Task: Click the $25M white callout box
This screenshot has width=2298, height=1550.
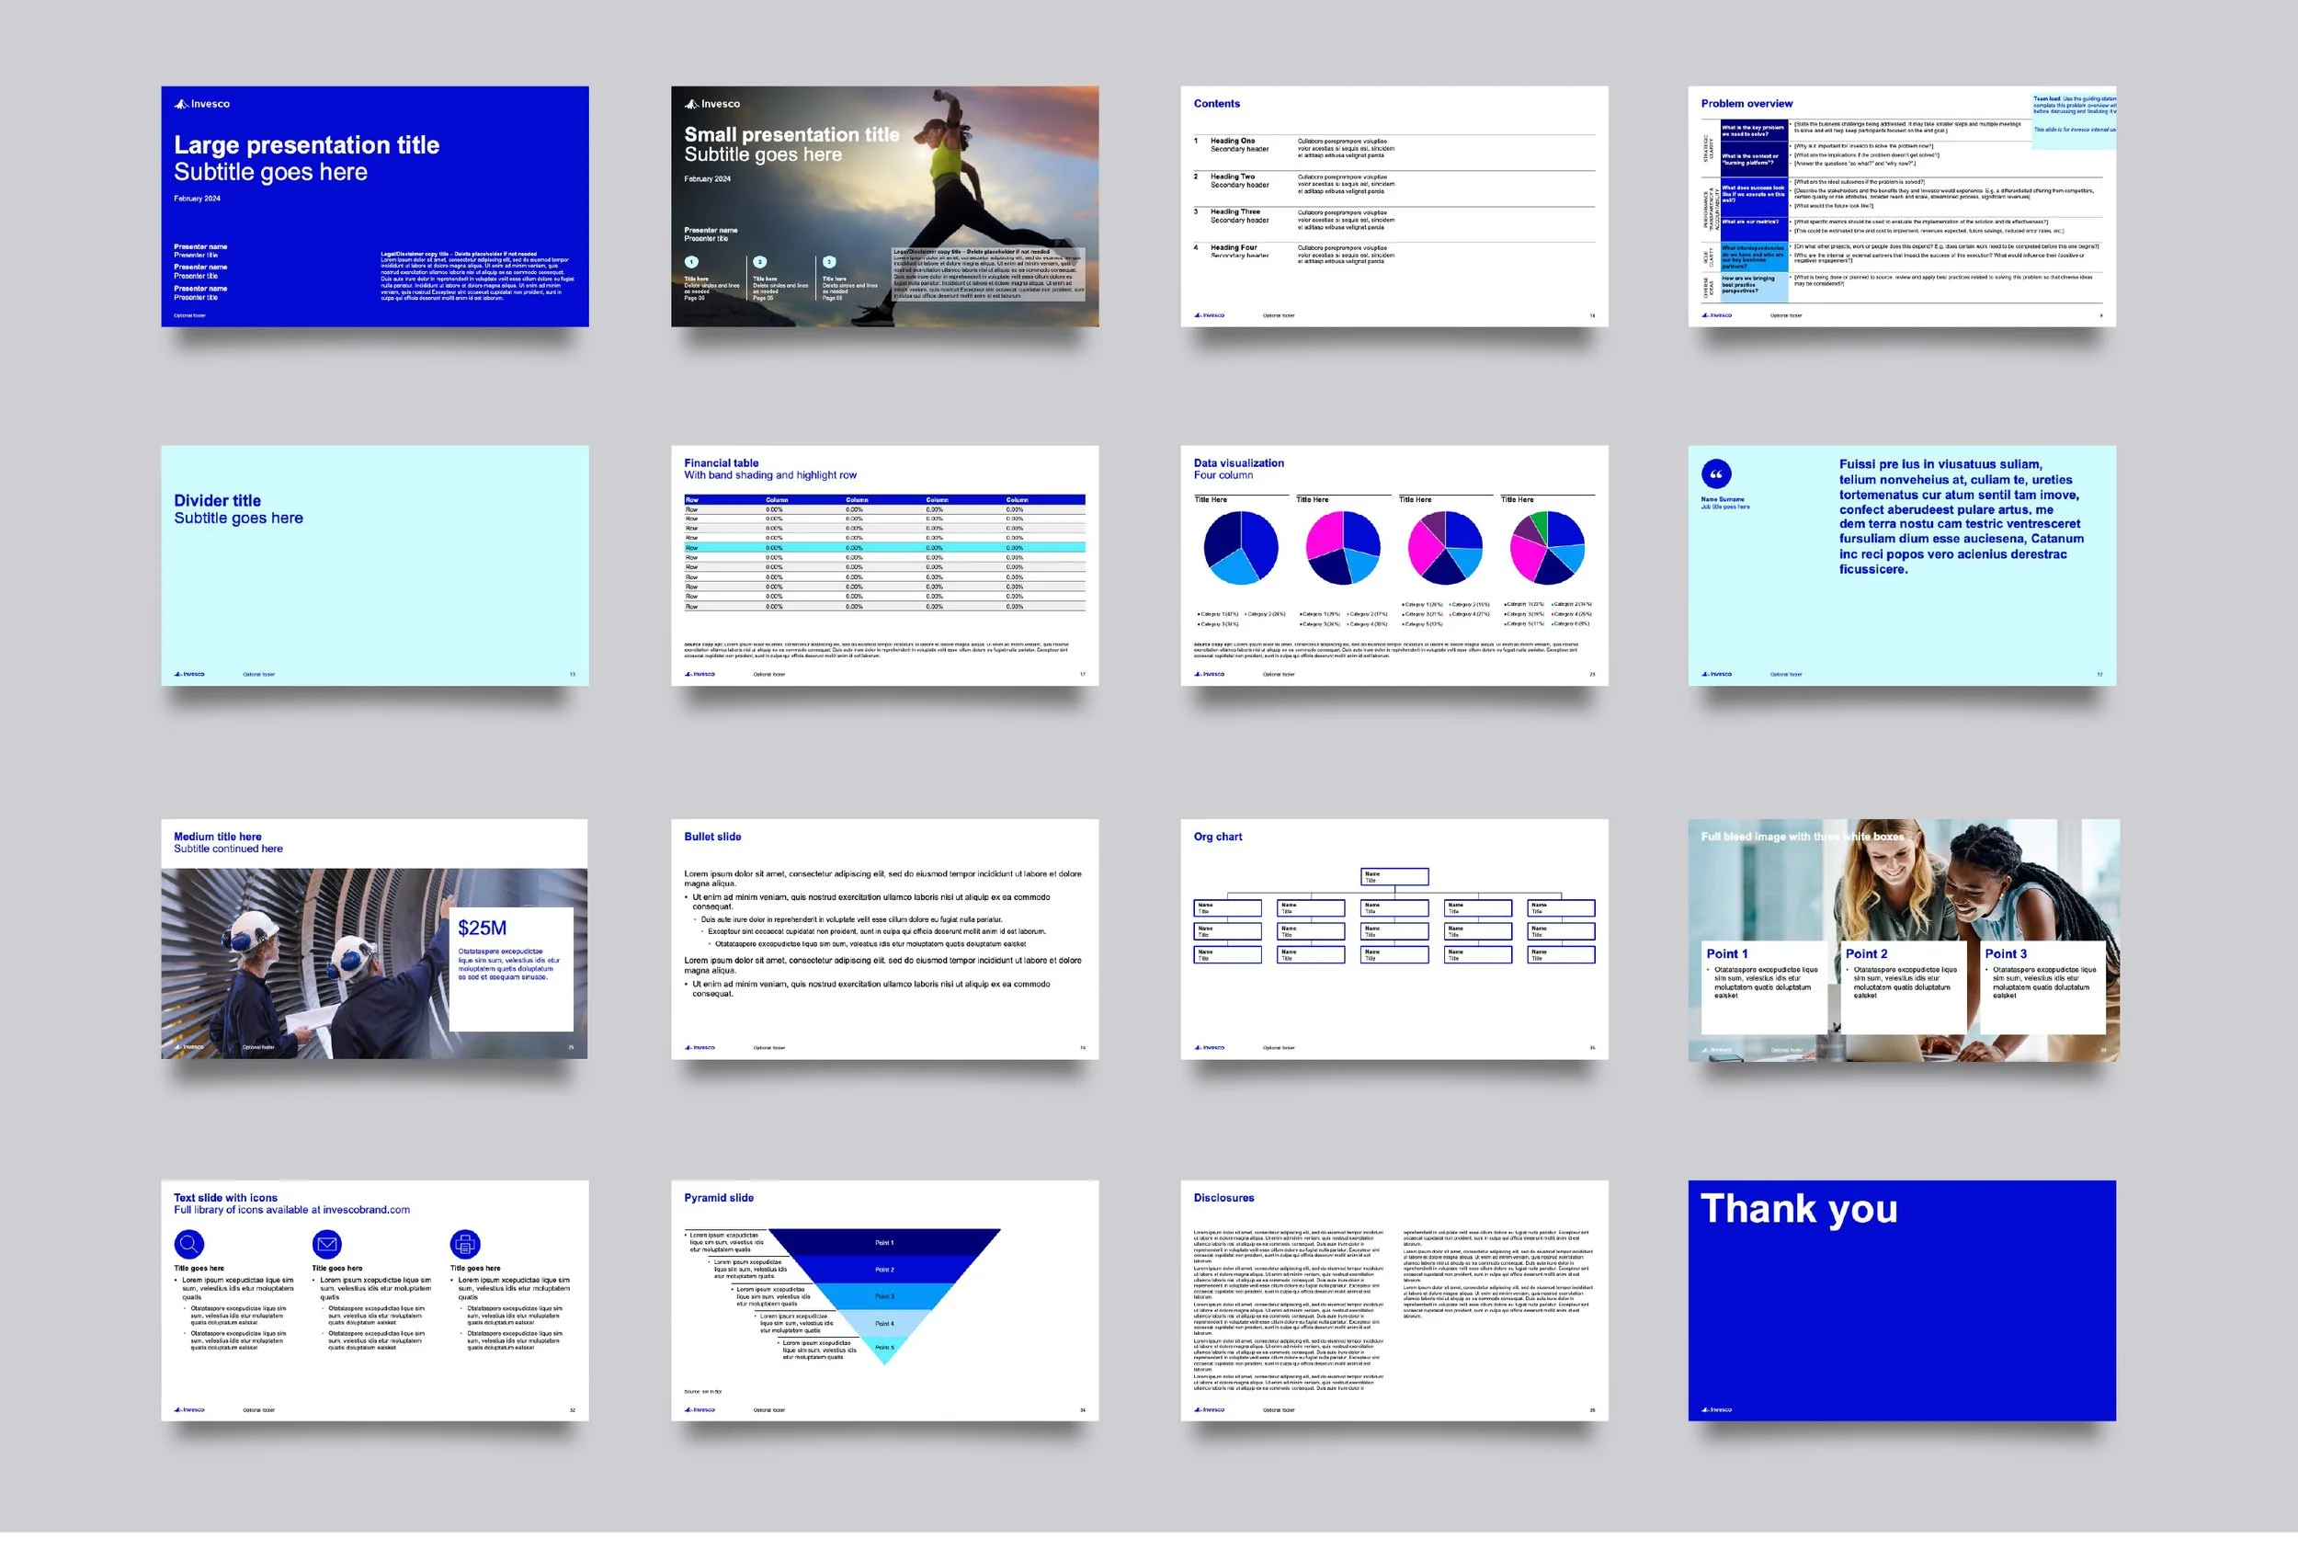Action: 511,969
